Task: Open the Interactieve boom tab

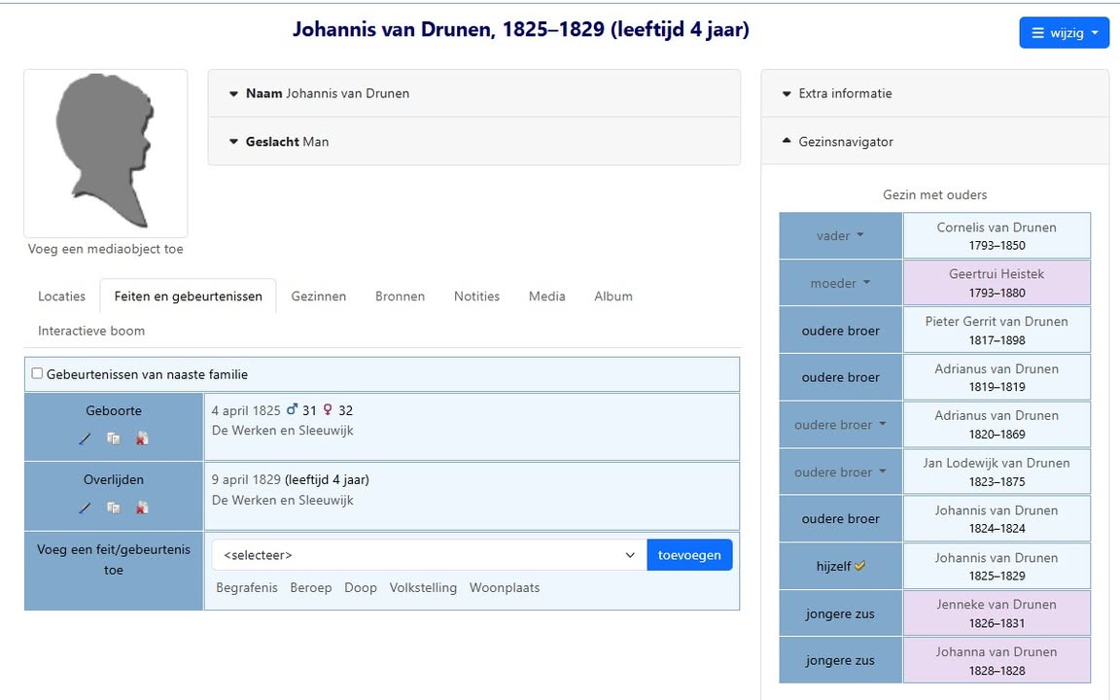Action: click(x=91, y=331)
